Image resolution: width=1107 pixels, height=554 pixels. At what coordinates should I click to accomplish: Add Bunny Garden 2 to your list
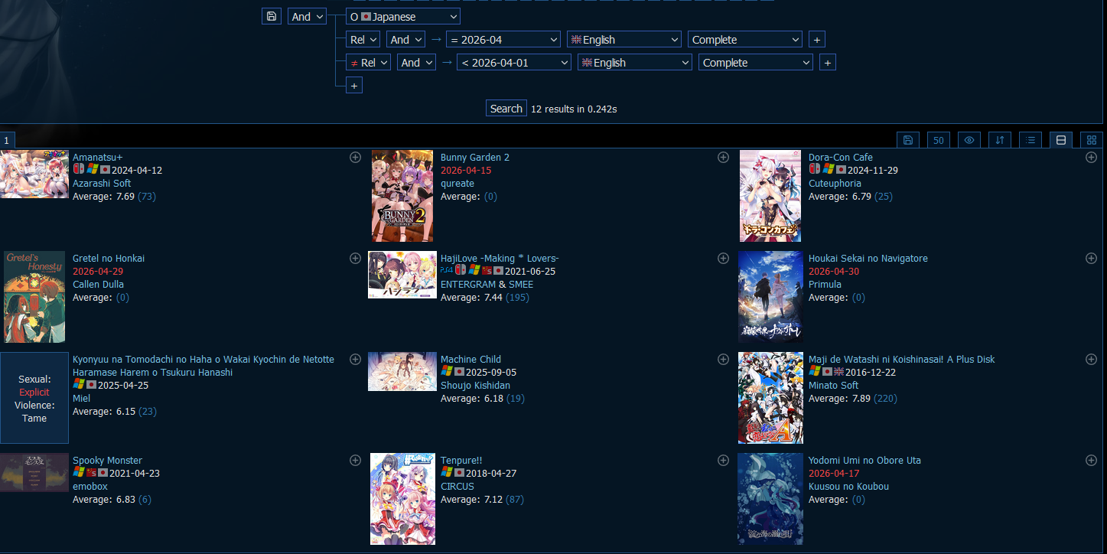click(723, 157)
